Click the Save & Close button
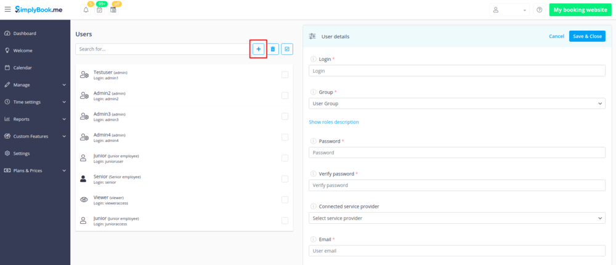This screenshot has width=616, height=265. tap(587, 36)
